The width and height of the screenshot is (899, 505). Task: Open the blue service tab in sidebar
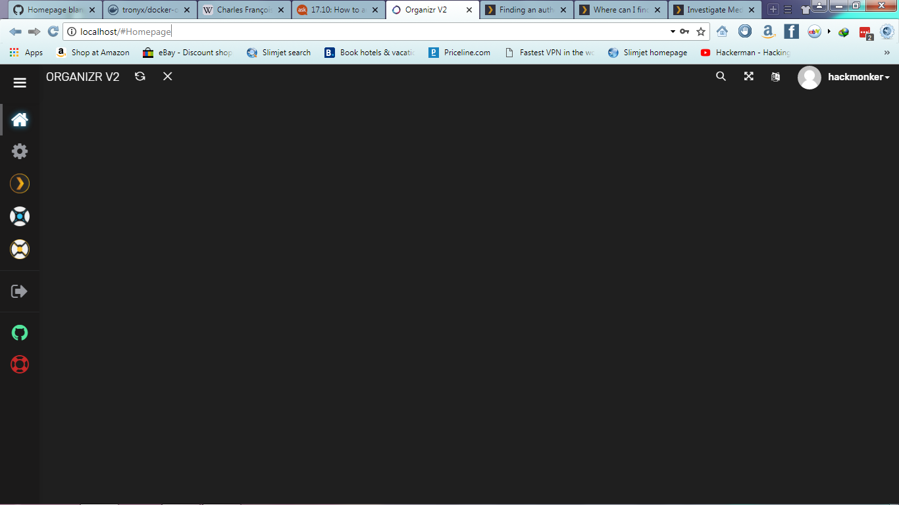click(x=20, y=216)
